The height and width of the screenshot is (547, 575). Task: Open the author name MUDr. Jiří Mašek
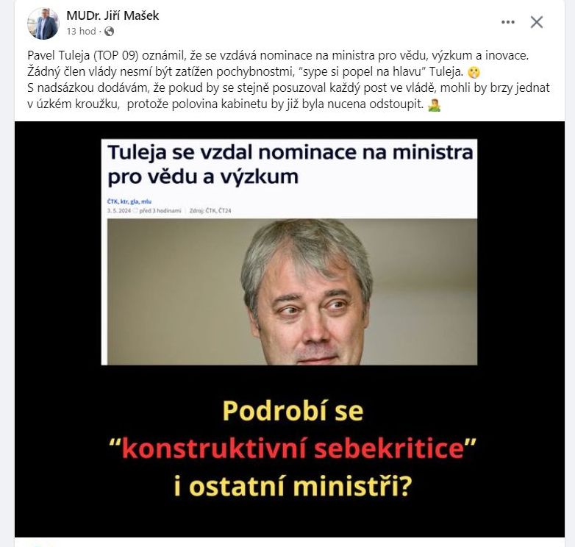click(113, 15)
